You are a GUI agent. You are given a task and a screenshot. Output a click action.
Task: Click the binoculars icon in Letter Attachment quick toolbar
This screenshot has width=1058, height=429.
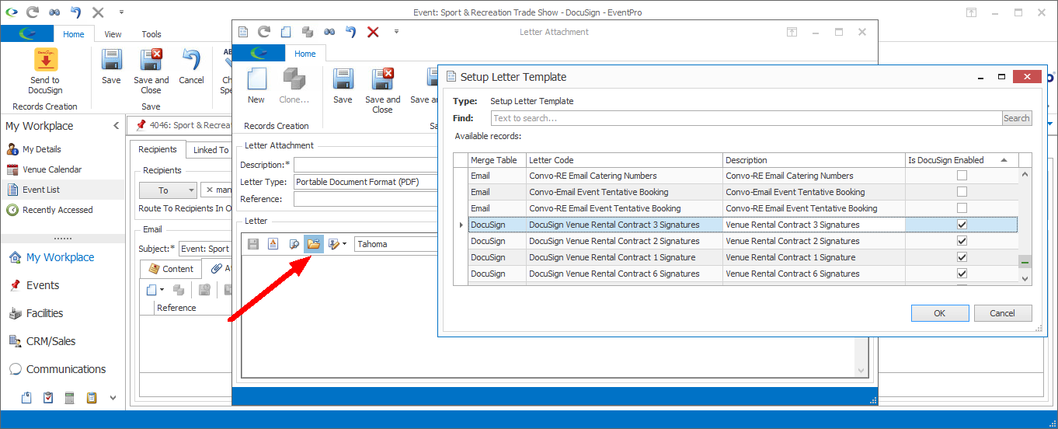click(329, 32)
